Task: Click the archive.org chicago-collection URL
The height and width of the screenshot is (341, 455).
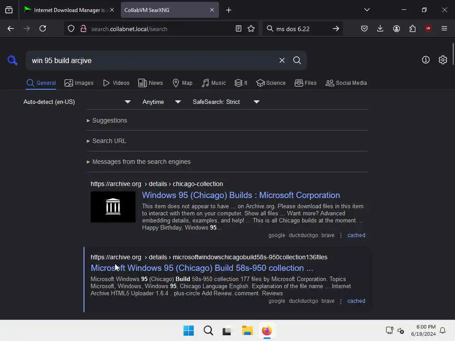Action: [157, 184]
